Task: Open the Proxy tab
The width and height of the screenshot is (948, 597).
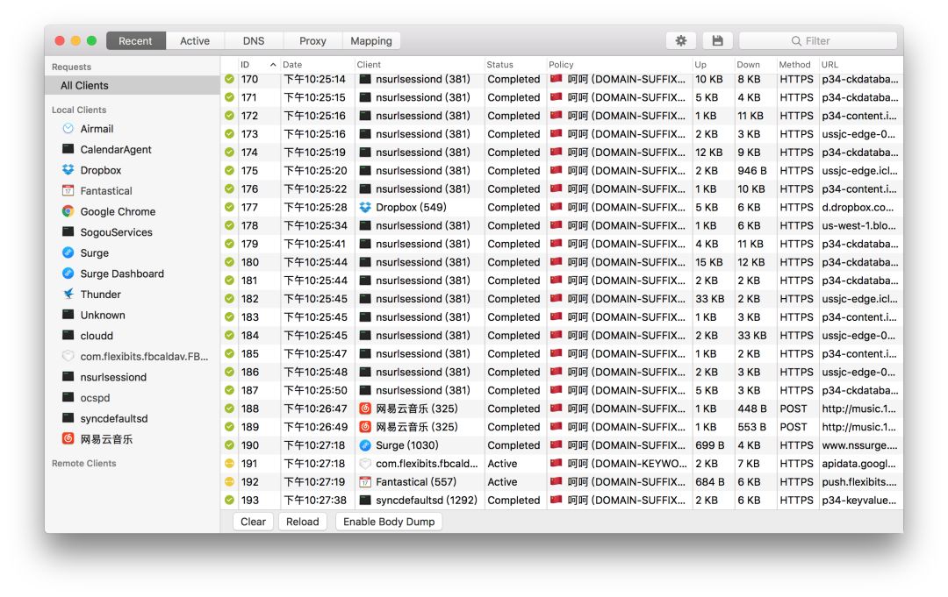Action: coord(312,40)
